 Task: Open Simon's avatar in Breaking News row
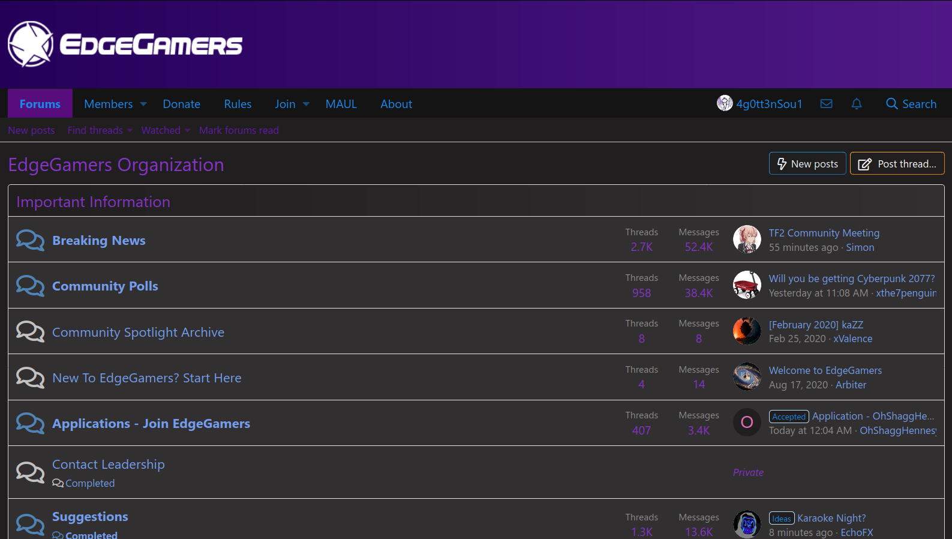pyautogui.click(x=747, y=239)
